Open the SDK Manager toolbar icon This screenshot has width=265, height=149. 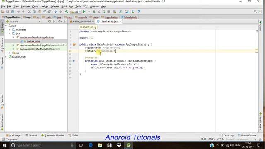coord(132,12)
